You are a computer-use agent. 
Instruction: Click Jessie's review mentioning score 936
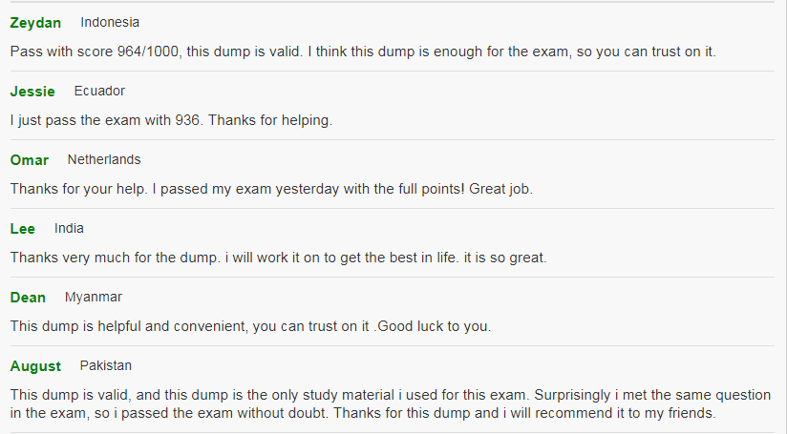(x=171, y=120)
